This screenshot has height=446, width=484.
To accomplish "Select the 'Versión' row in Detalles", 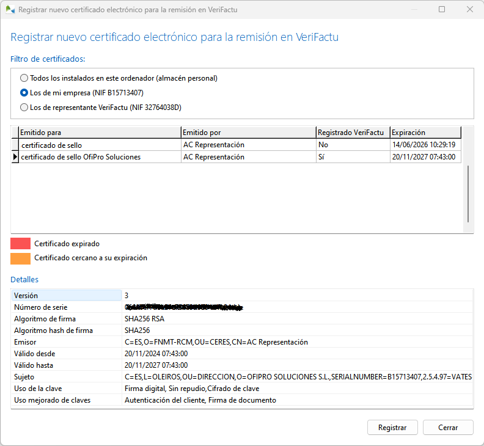I will pyautogui.click(x=67, y=296).
